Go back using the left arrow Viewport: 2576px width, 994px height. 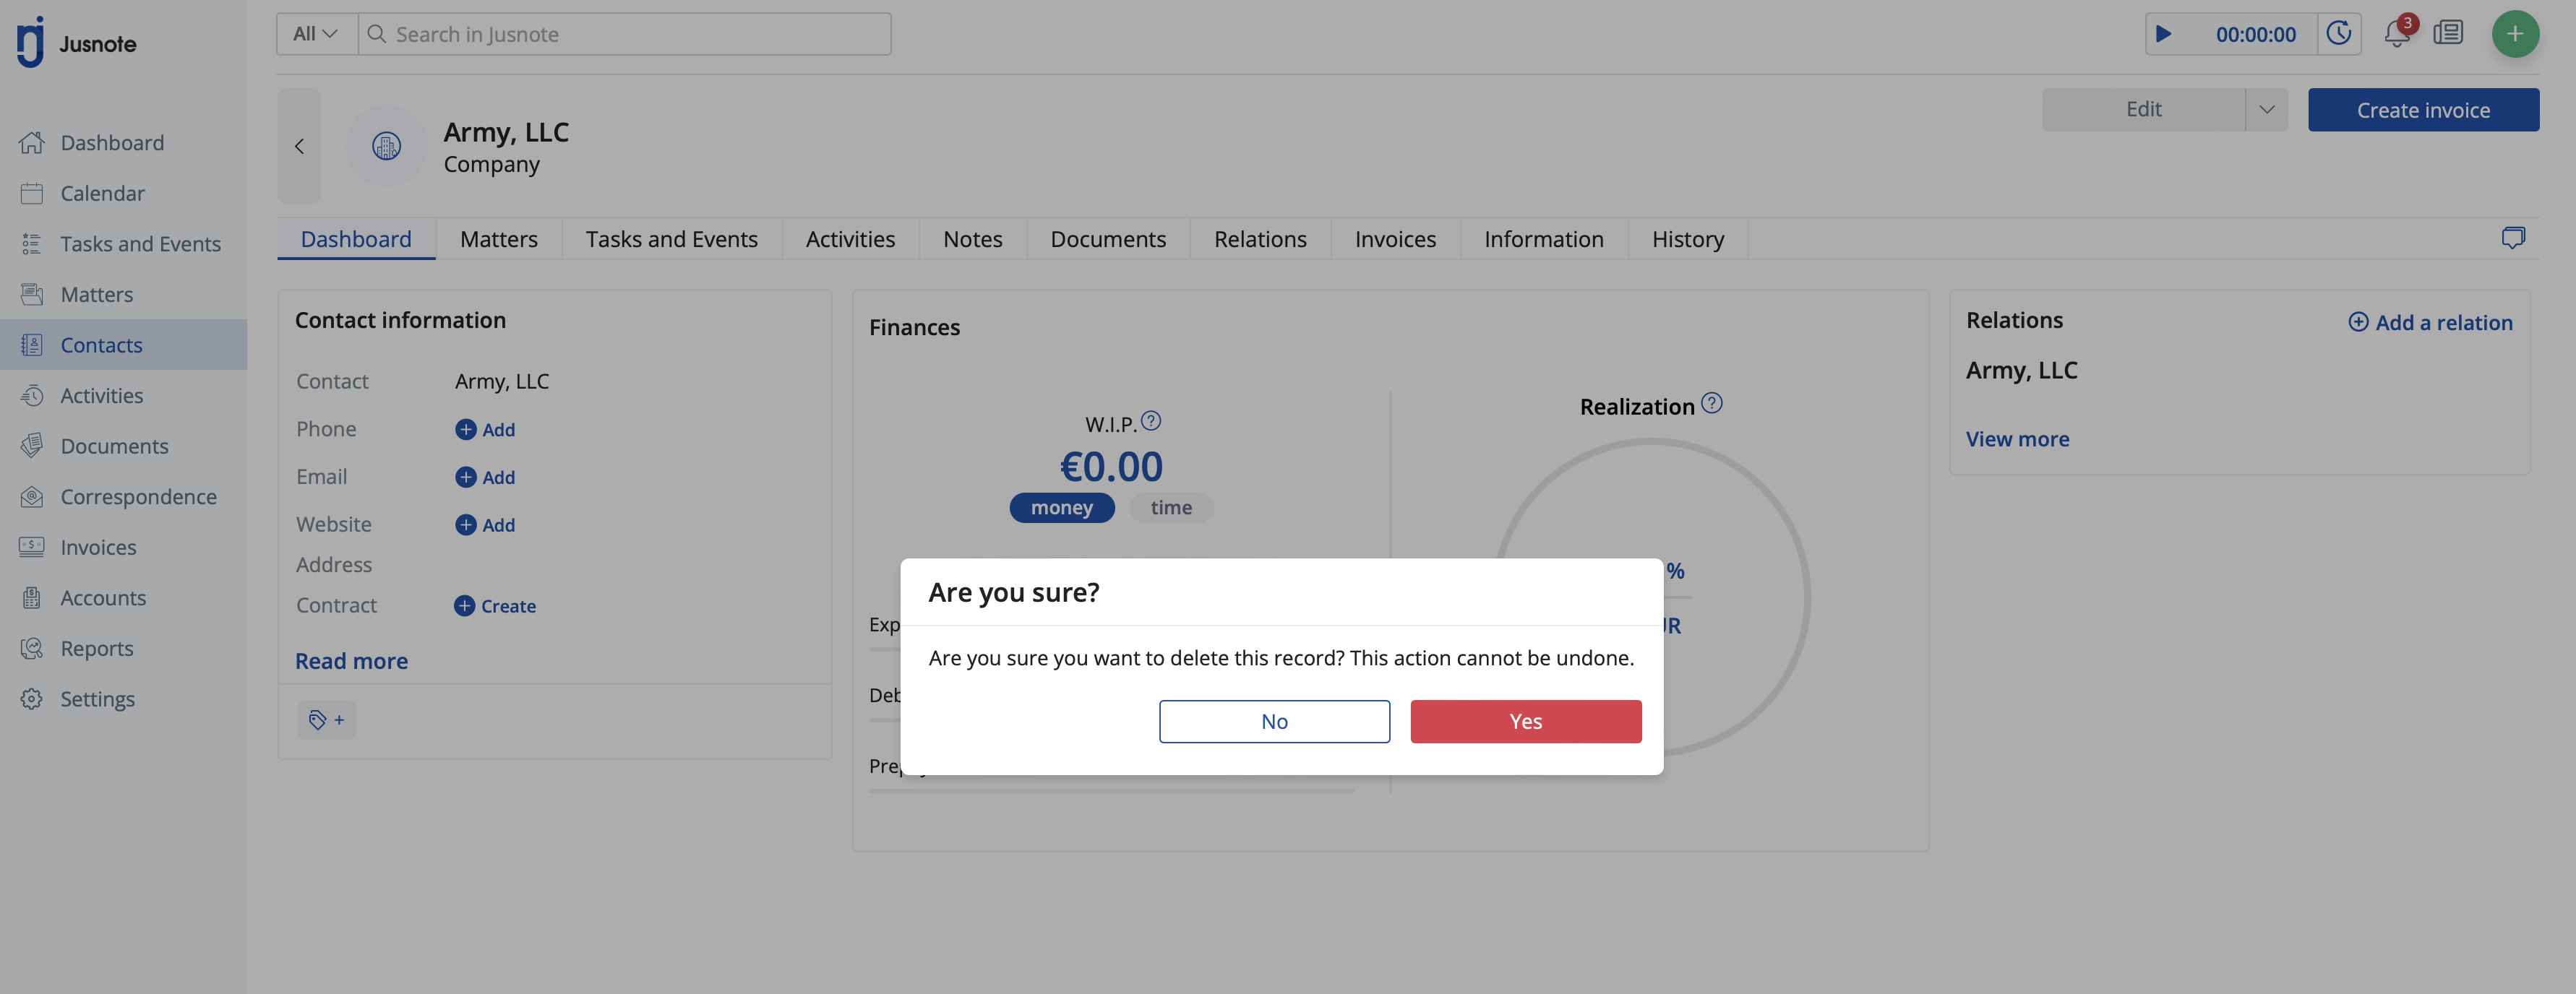tap(299, 147)
